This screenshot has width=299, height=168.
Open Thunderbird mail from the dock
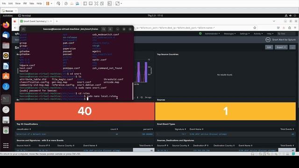tap(6, 35)
